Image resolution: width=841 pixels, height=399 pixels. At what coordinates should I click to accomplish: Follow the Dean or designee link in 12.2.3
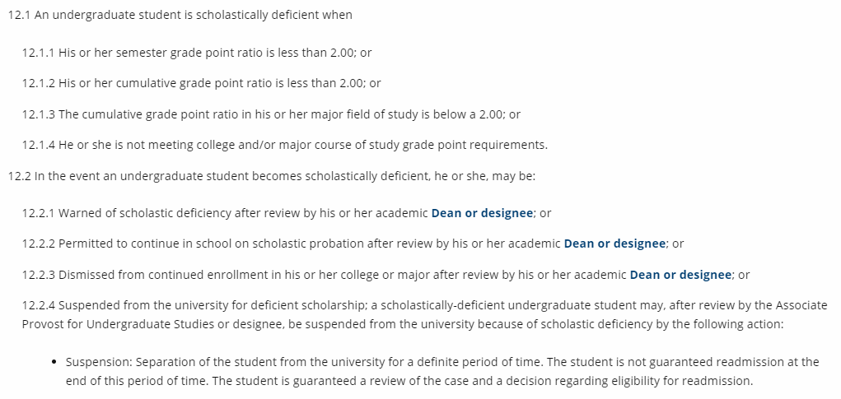tap(680, 275)
